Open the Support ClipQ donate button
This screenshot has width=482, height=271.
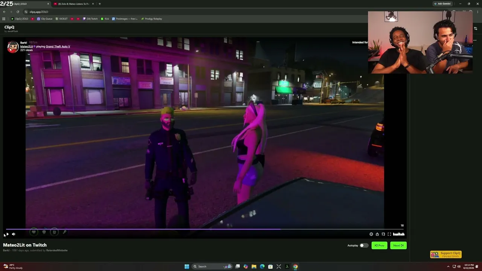pyautogui.click(x=446, y=254)
